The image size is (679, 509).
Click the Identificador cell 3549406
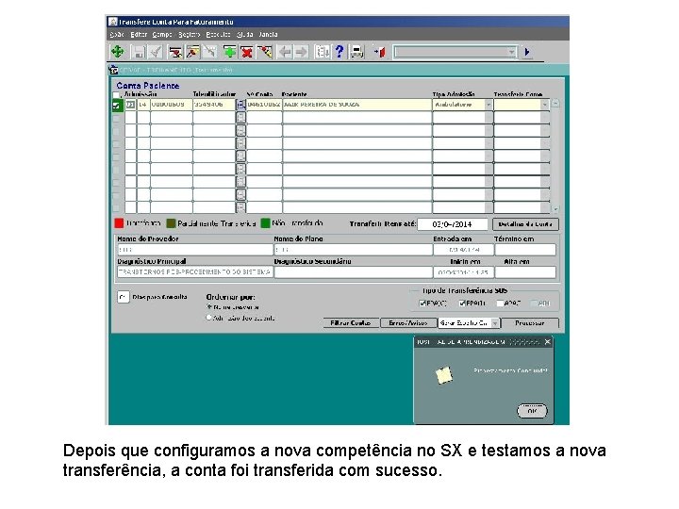pos(214,105)
